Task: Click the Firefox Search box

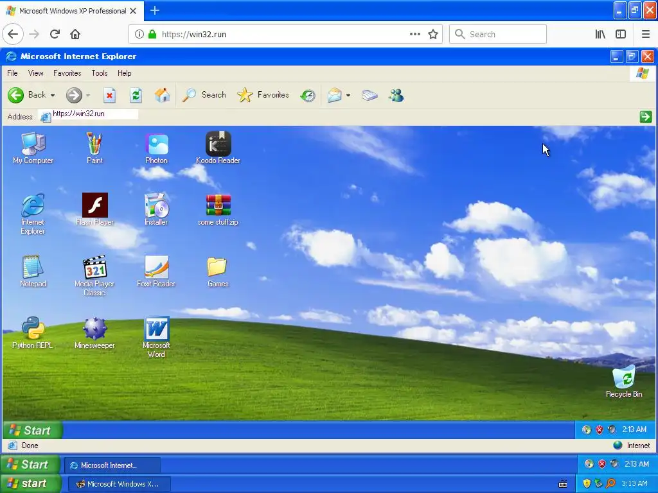Action: tap(498, 35)
